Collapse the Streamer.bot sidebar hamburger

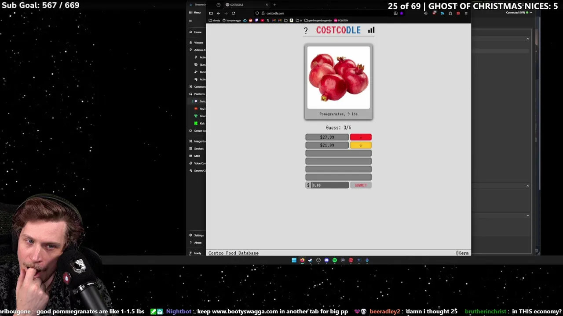[190, 21]
